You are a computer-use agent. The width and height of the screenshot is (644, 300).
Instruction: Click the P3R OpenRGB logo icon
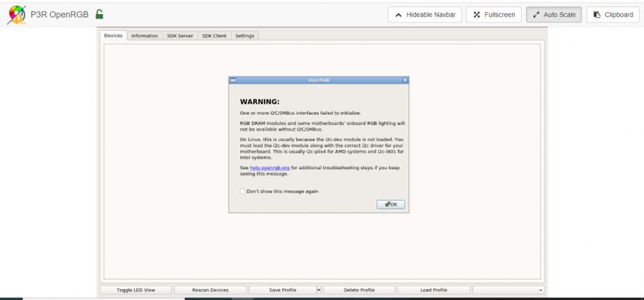[x=17, y=15]
